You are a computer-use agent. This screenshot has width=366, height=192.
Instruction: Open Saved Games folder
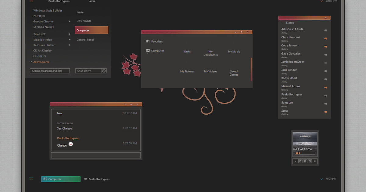point(234,73)
